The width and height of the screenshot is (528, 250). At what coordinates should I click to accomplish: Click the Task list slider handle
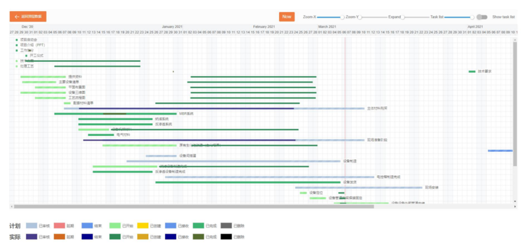click(472, 17)
